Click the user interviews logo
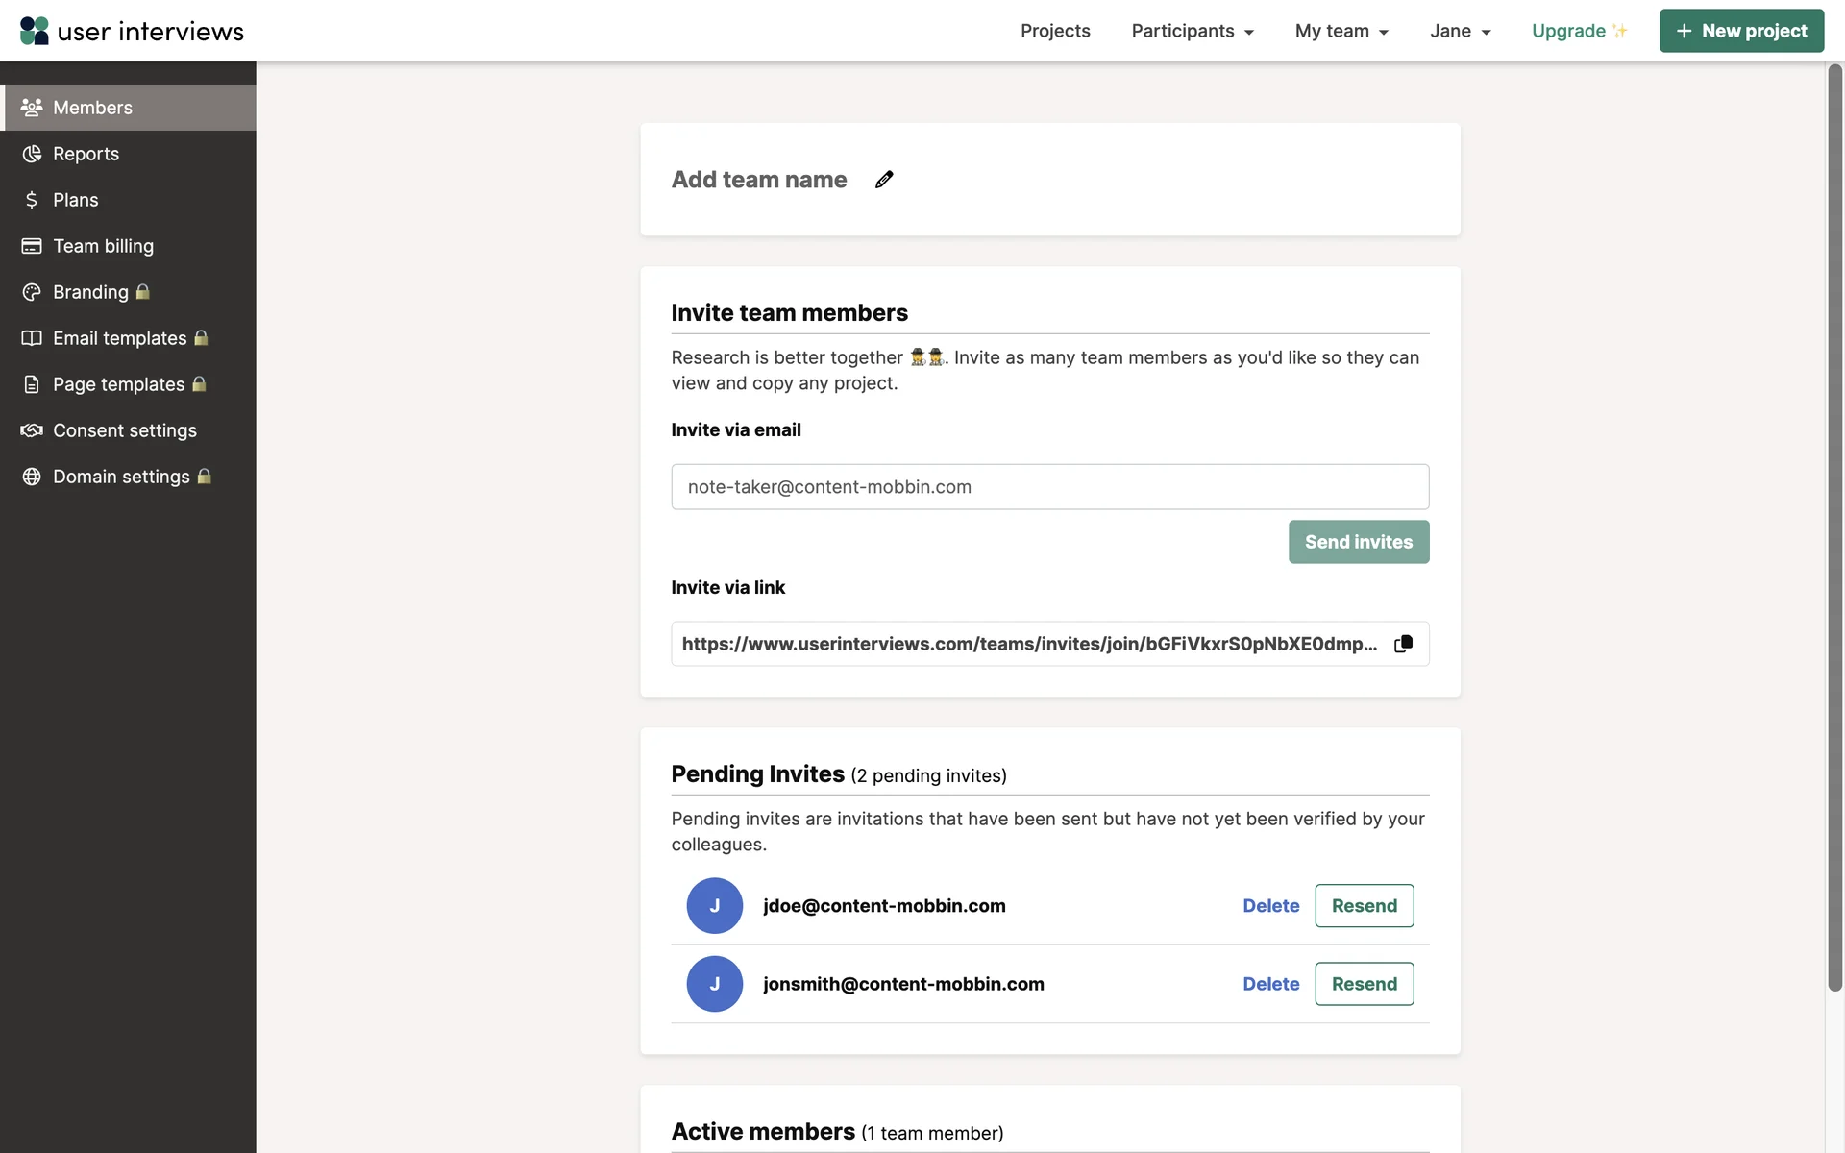The image size is (1845, 1153). pos(132,31)
